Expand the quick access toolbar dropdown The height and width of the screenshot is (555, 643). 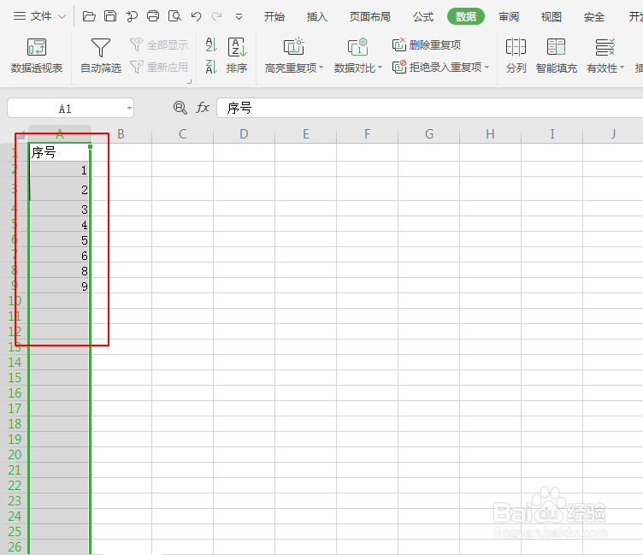point(239,17)
